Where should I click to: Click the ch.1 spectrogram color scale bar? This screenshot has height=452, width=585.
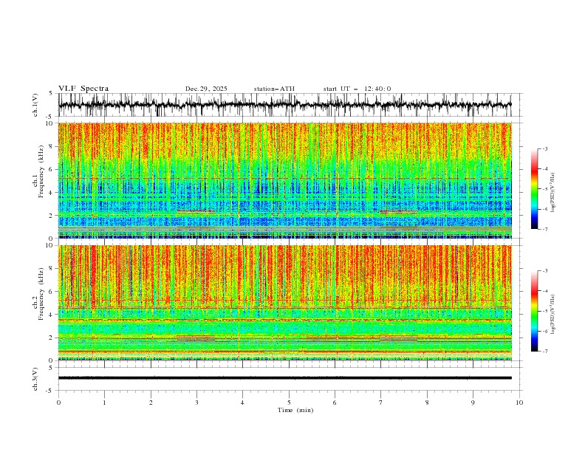534,189
